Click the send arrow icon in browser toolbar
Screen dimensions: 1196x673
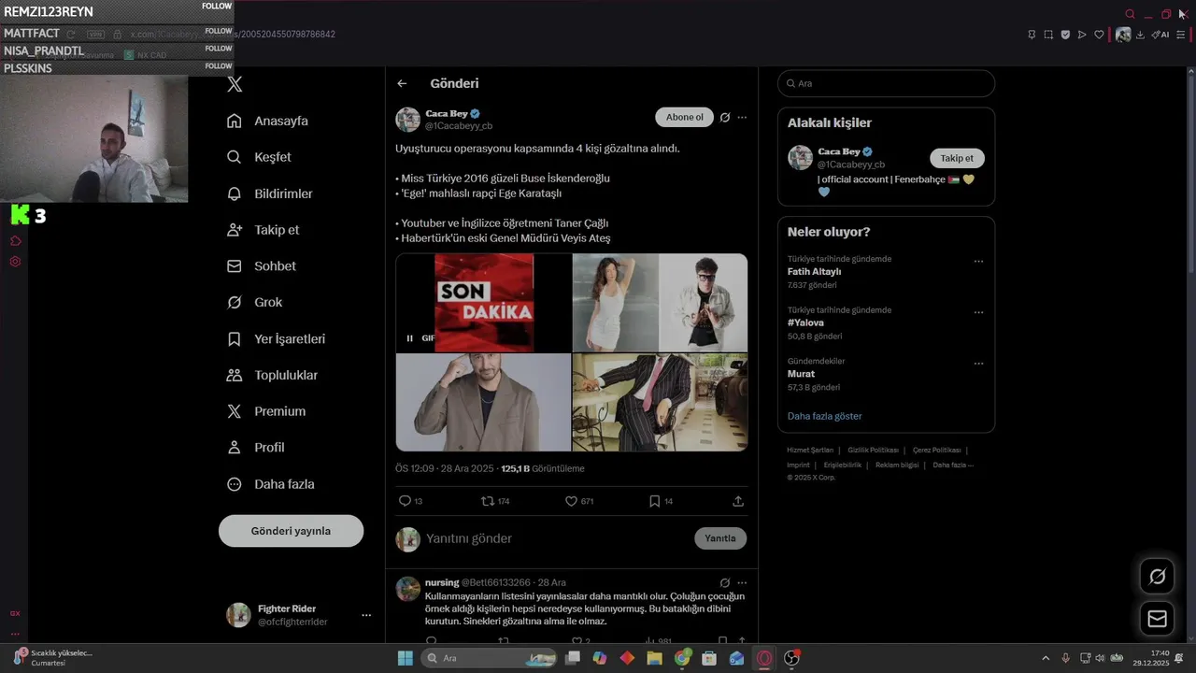[x=1082, y=35]
